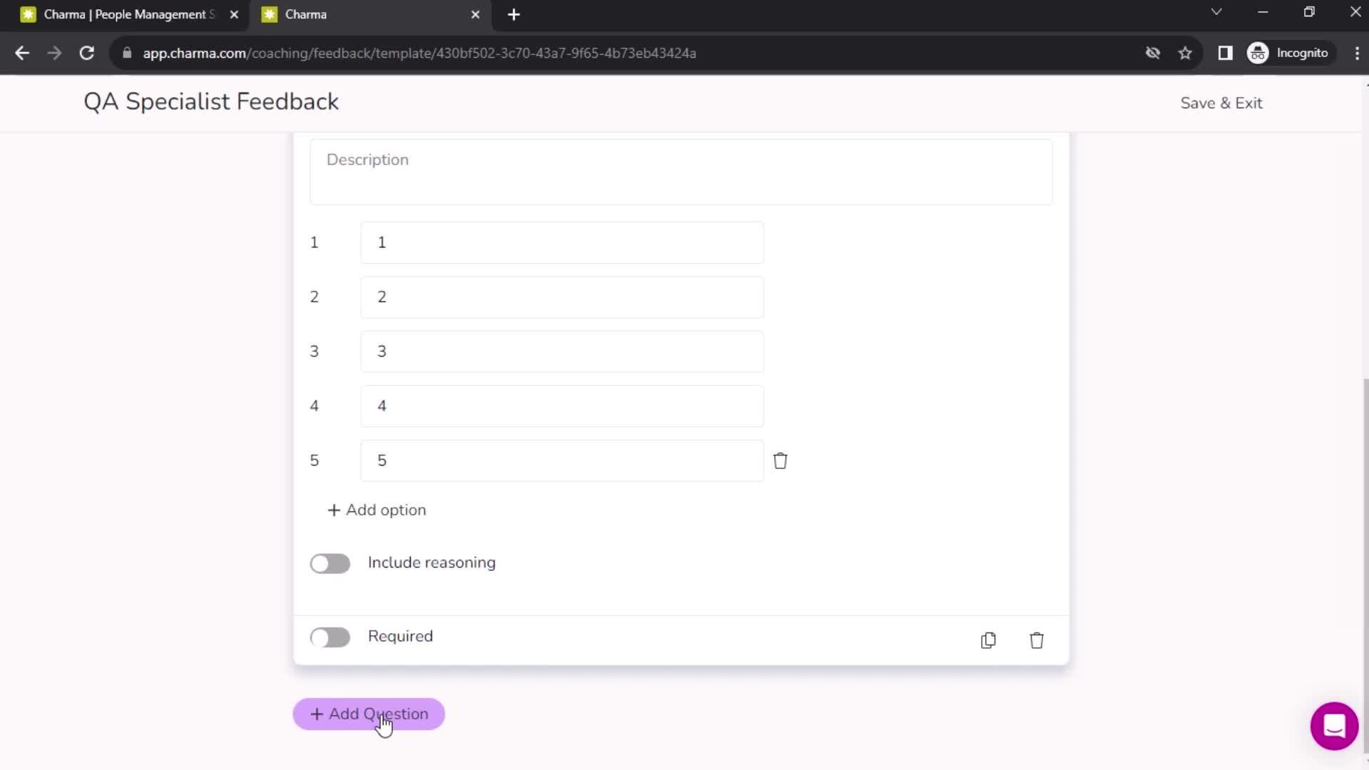This screenshot has width=1369, height=770.
Task: Click the Description text field
Action: [x=681, y=172]
